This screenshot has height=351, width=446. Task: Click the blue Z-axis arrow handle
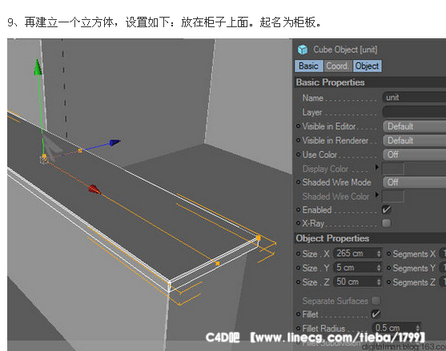click(x=115, y=142)
